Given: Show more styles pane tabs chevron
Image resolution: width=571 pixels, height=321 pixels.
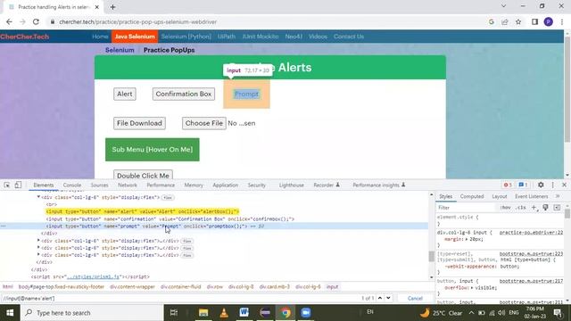Looking at the screenshot, I should click(x=558, y=196).
